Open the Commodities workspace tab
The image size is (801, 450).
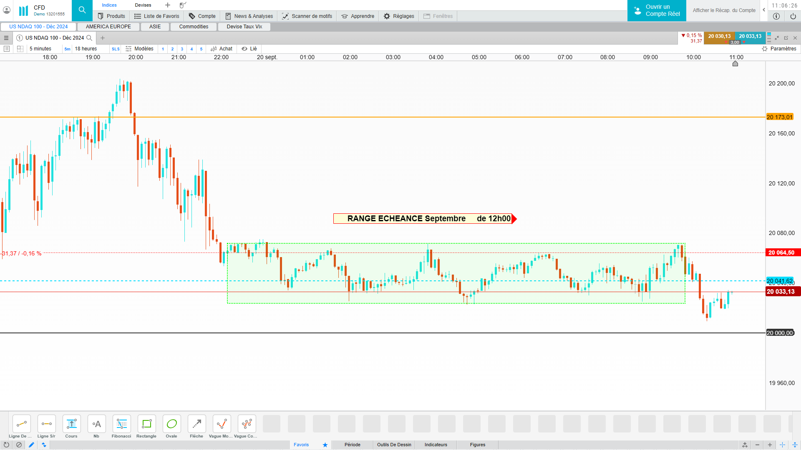click(194, 27)
